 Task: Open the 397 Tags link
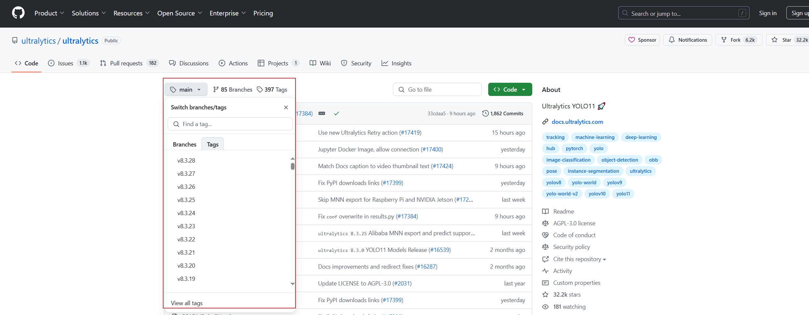click(x=272, y=89)
